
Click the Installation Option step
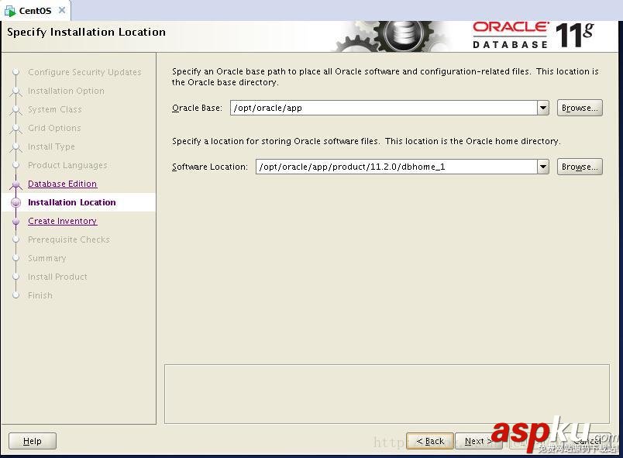pos(66,91)
